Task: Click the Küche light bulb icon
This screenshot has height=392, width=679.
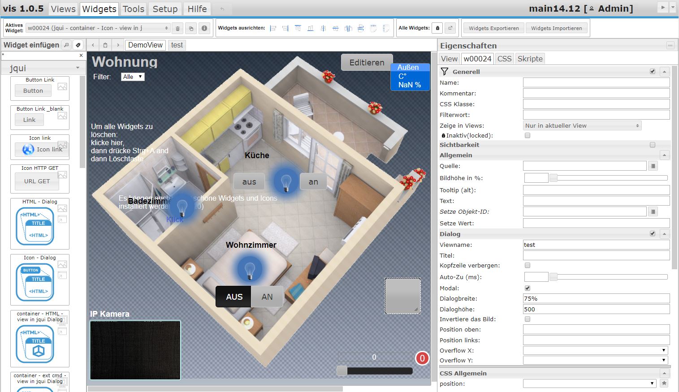Action: (x=285, y=181)
